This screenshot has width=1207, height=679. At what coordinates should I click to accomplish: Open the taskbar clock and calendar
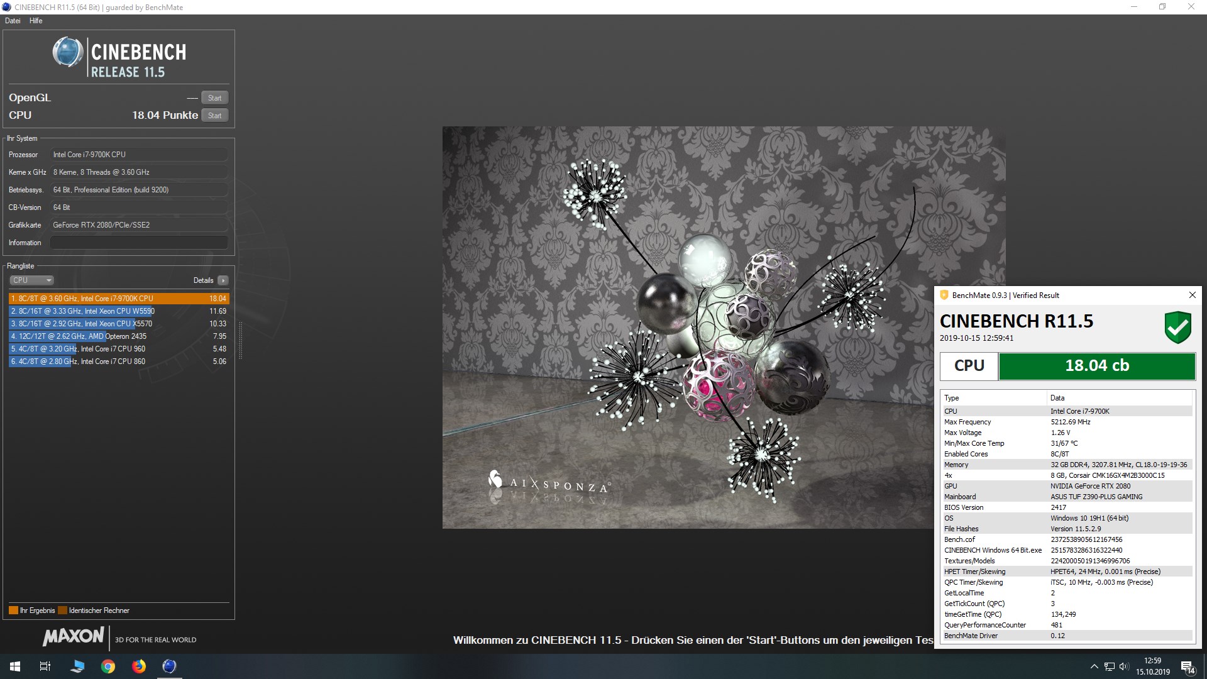[x=1153, y=666]
